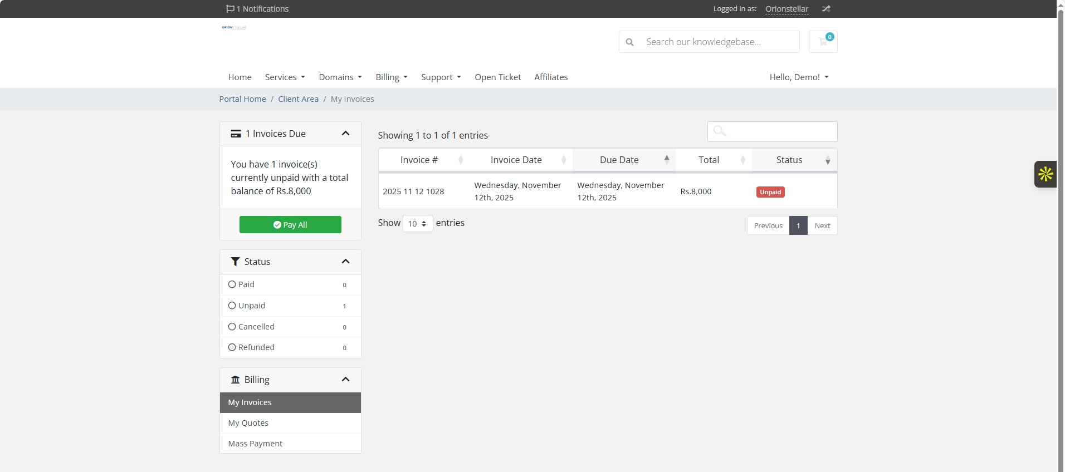Click the notifications flag icon
The width and height of the screenshot is (1065, 472).
(230, 9)
